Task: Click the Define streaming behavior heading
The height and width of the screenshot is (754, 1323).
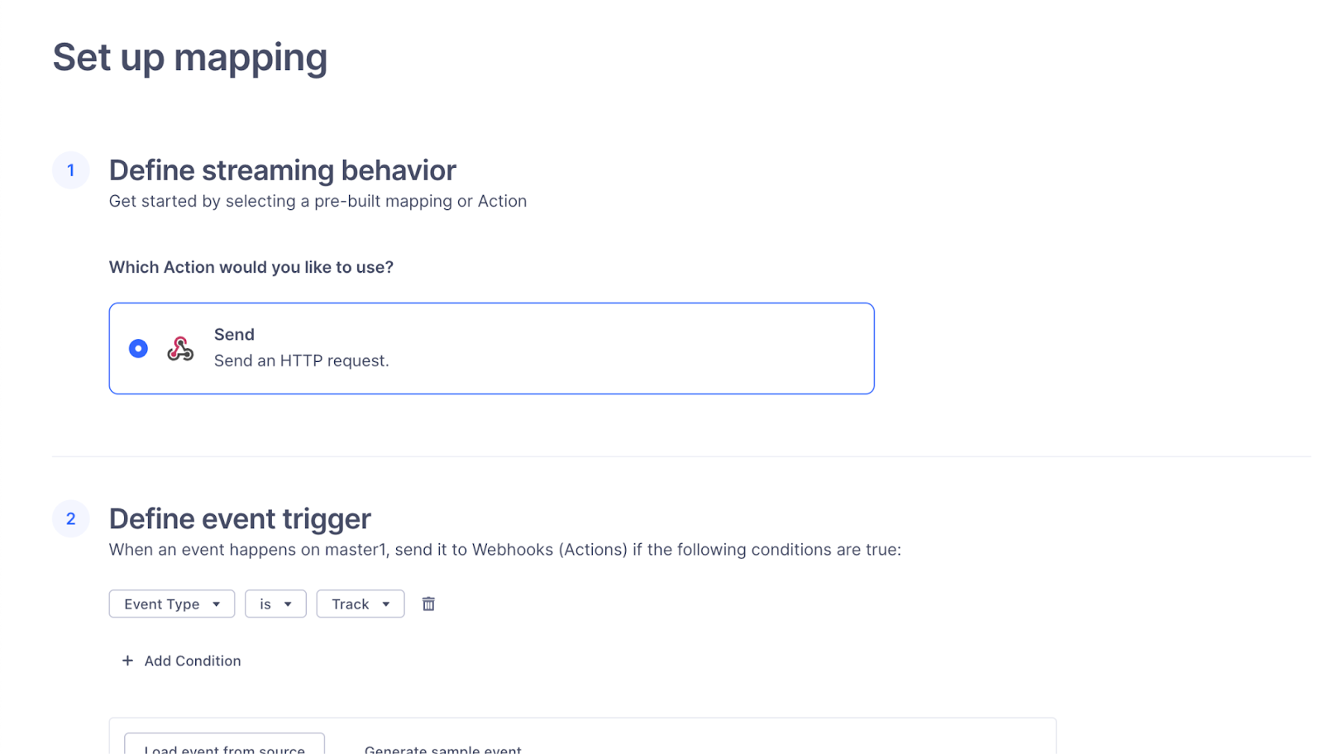Action: click(x=282, y=170)
